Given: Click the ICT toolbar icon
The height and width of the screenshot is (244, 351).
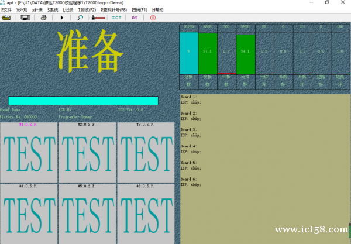Looking at the screenshot, I should 116,18.
